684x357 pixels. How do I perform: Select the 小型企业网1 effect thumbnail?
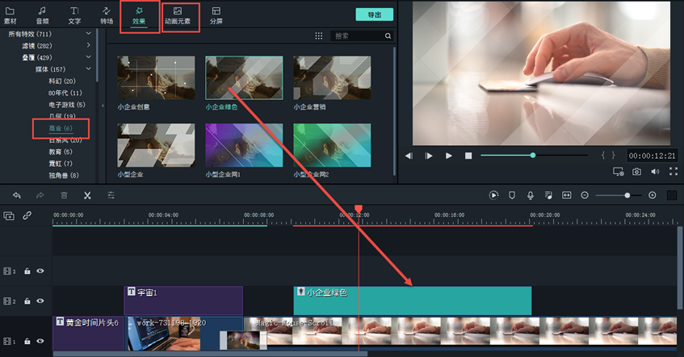[x=244, y=145]
